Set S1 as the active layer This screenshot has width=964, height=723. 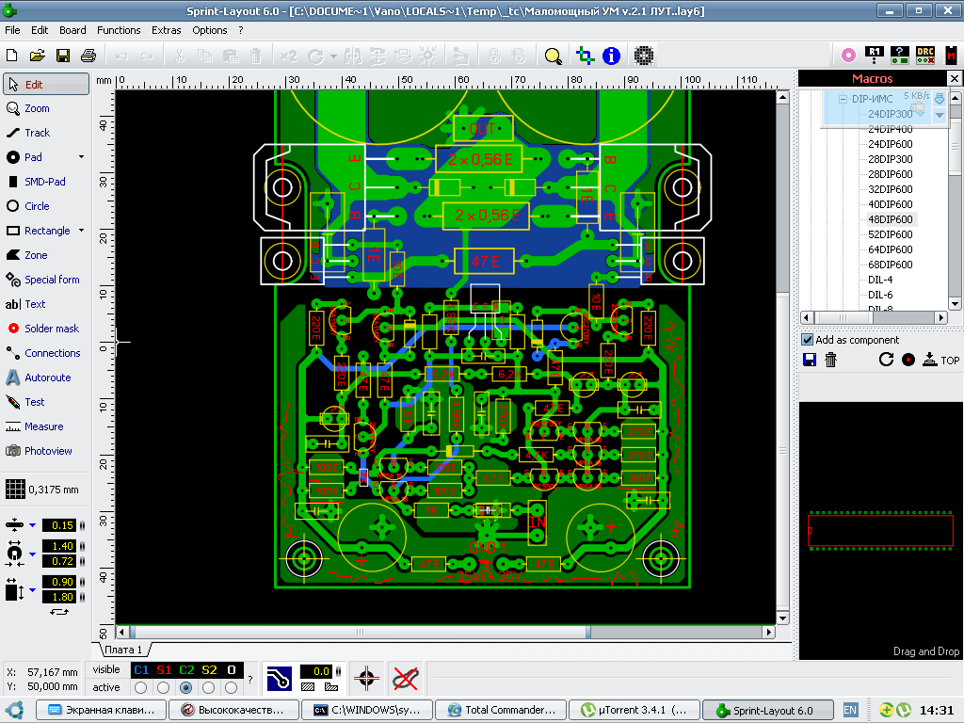164,687
